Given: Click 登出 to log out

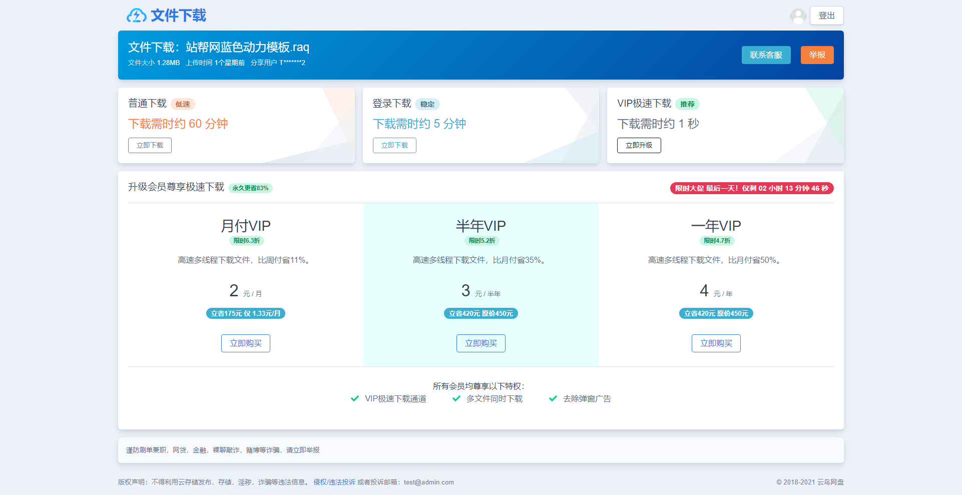Looking at the screenshot, I should 826,15.
